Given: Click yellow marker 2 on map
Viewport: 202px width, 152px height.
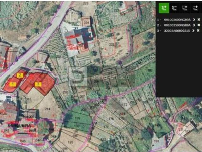Looking at the screenshot, I should 20,75.
